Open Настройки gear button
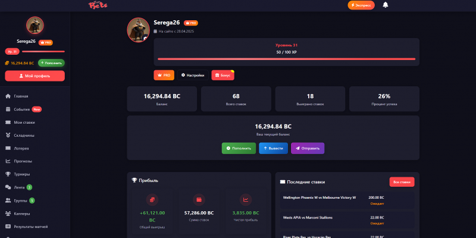This screenshot has height=238, width=476. [193, 75]
